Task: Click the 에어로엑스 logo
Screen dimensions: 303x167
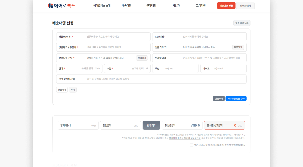Action: [62, 6]
